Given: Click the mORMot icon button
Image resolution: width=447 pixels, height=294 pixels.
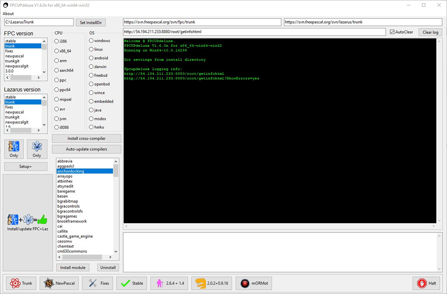Looking at the screenshot, I should [254, 283].
